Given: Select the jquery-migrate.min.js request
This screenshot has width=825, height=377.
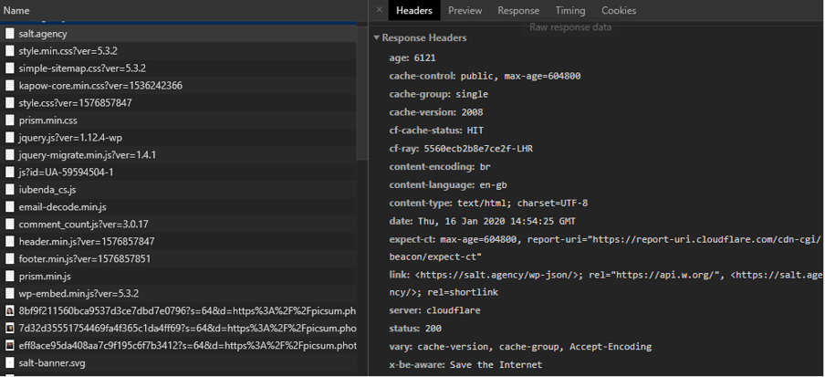Looking at the screenshot, I should (x=178, y=155).
